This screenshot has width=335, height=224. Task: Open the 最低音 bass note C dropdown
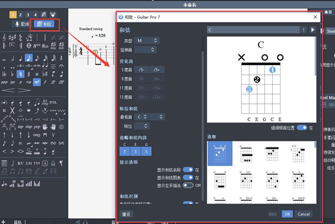(142, 117)
